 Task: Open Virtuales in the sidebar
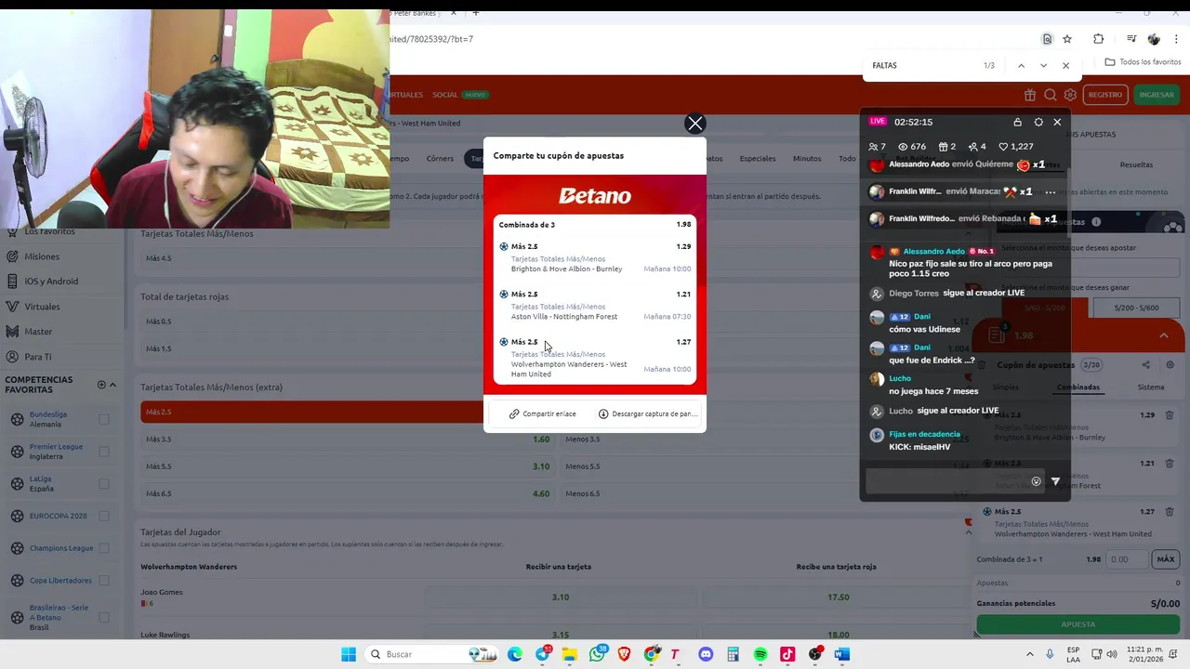tap(42, 307)
